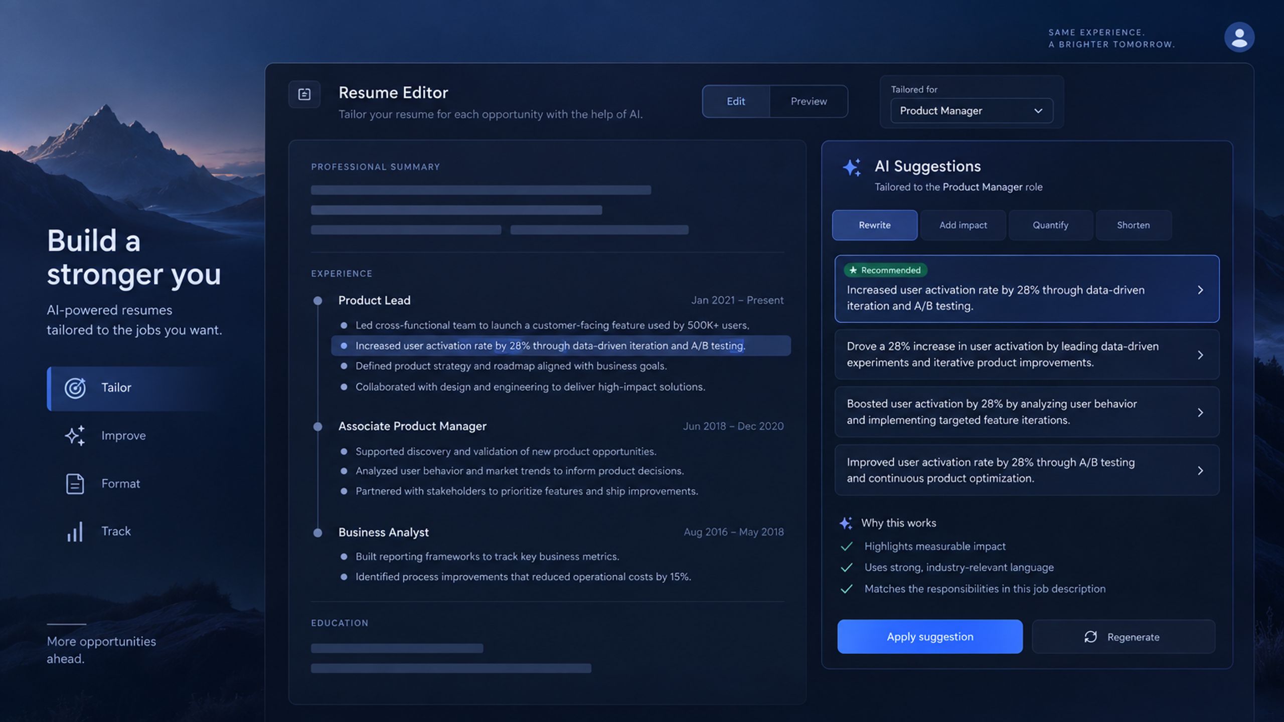This screenshot has height=722, width=1284.
Task: Expand the 'Improved user activation rate' suggestion chevron
Action: tap(1200, 471)
